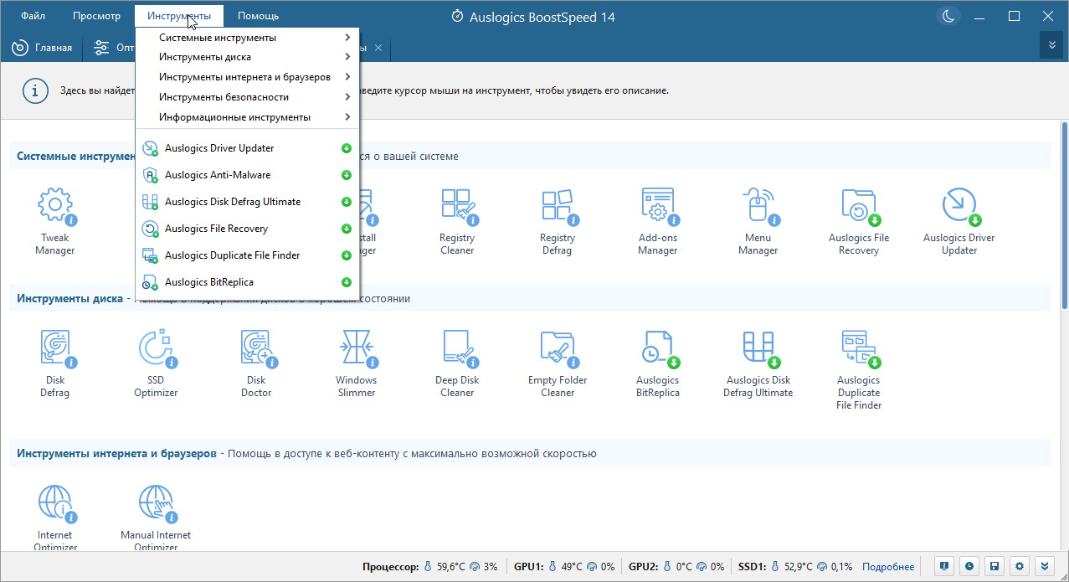Click the vertical scrollbar of tools list

point(1063,218)
